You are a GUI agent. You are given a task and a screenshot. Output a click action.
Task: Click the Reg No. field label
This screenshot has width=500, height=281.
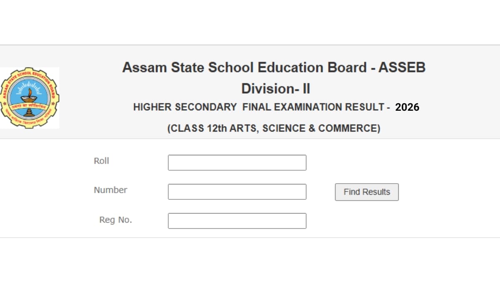115,220
